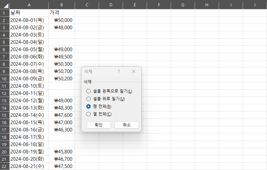Click cell '₩46,300'
The image size is (267, 170).
point(62,129)
